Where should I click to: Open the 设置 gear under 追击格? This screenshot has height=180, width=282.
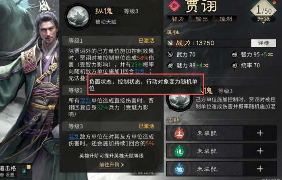point(8,175)
